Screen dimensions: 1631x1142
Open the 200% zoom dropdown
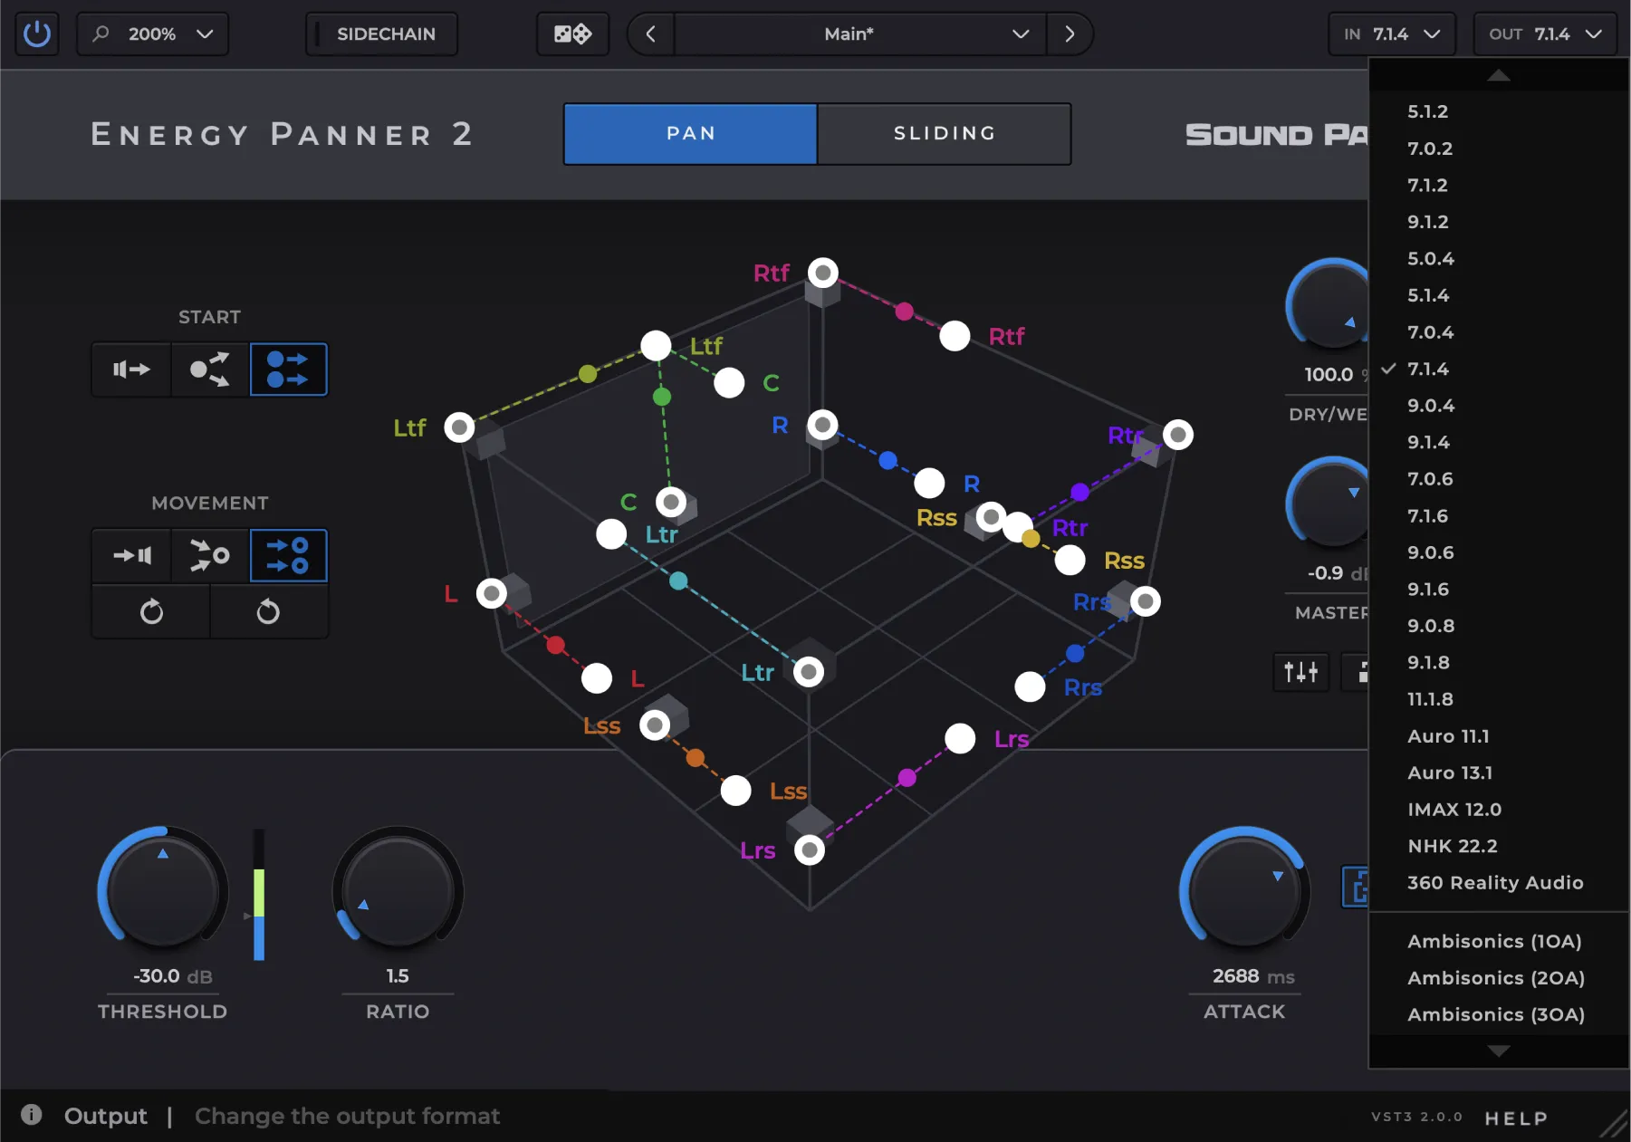[x=152, y=34]
